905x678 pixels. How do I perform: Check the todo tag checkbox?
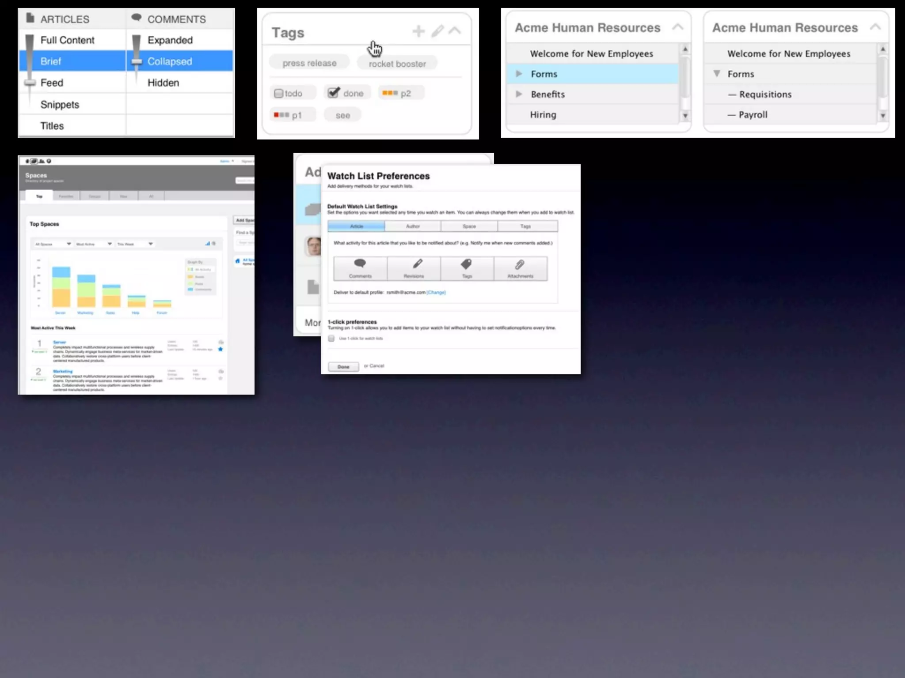pyautogui.click(x=278, y=94)
